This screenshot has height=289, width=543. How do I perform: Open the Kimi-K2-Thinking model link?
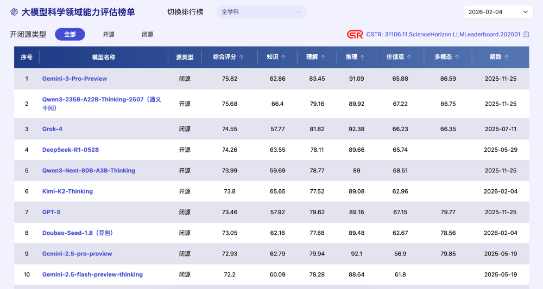click(x=67, y=191)
